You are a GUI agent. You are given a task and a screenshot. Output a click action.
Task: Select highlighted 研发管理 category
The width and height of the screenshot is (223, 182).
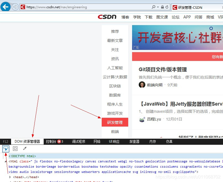coord(115,122)
